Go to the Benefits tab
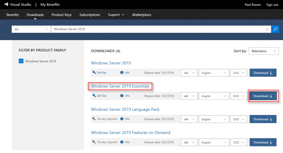283x153 pixels. pos(13,15)
